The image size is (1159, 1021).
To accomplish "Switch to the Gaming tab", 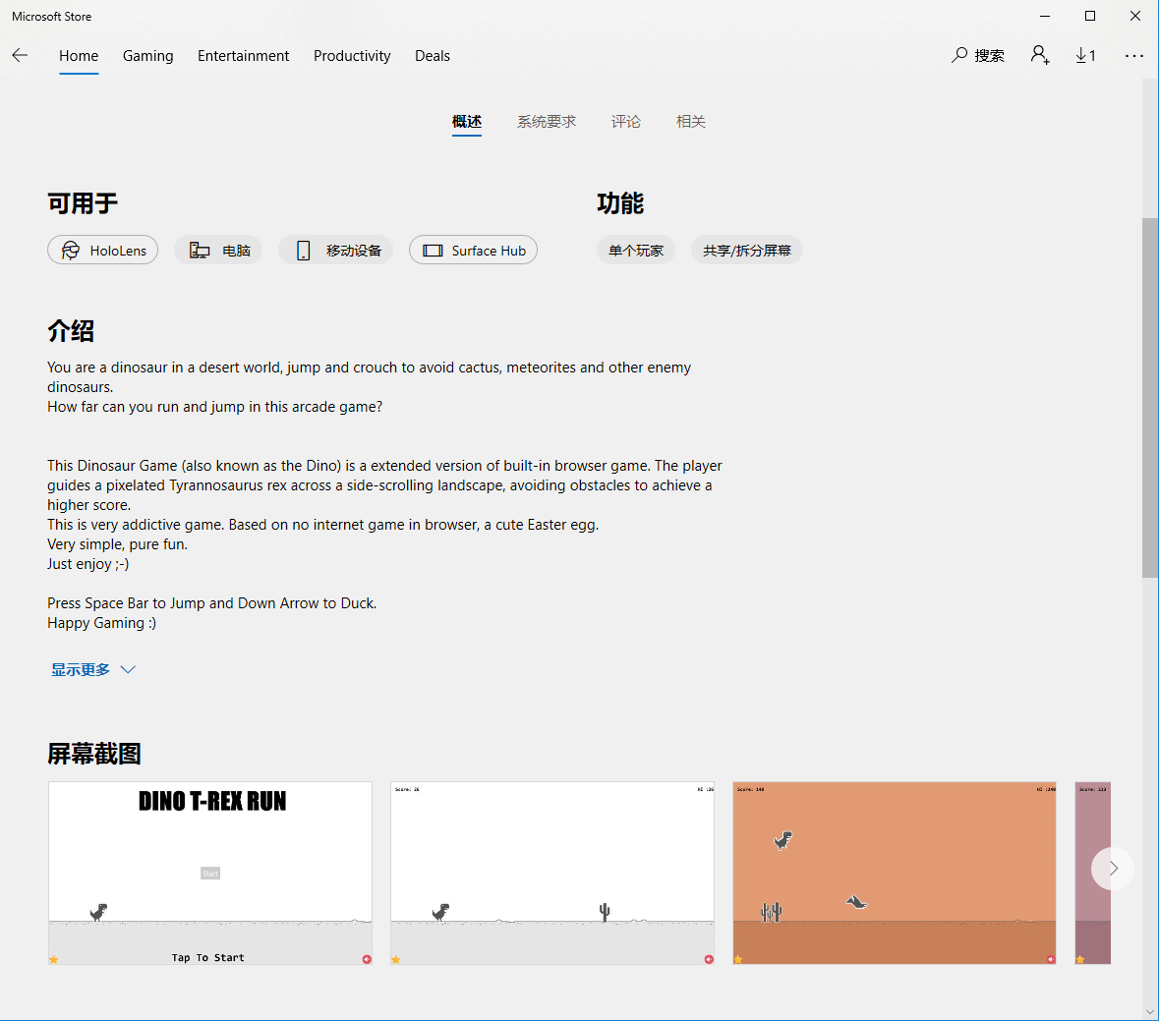I will click(147, 56).
